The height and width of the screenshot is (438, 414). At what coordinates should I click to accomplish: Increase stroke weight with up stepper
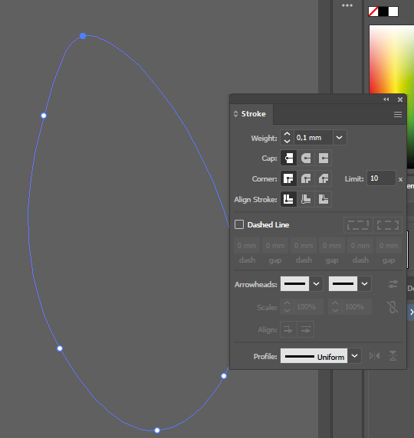[x=287, y=134]
